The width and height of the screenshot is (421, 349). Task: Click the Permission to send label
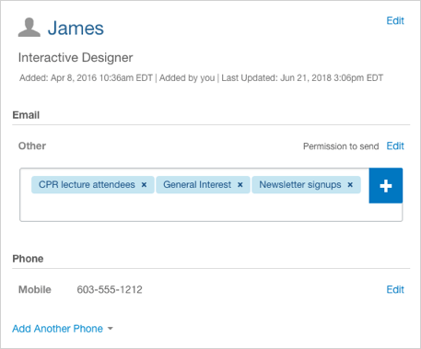341,146
